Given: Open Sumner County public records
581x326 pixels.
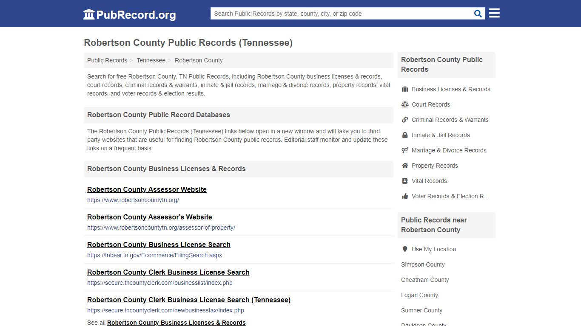Looking at the screenshot, I should pos(422,310).
